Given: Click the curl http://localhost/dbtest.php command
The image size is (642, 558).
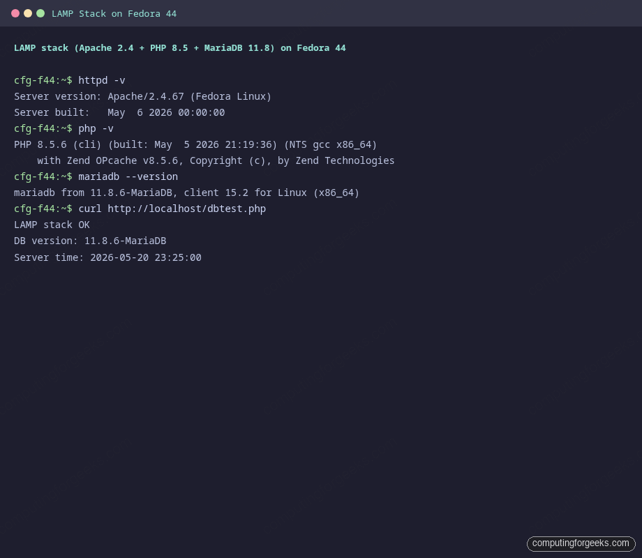Looking at the screenshot, I should pyautogui.click(x=172, y=209).
